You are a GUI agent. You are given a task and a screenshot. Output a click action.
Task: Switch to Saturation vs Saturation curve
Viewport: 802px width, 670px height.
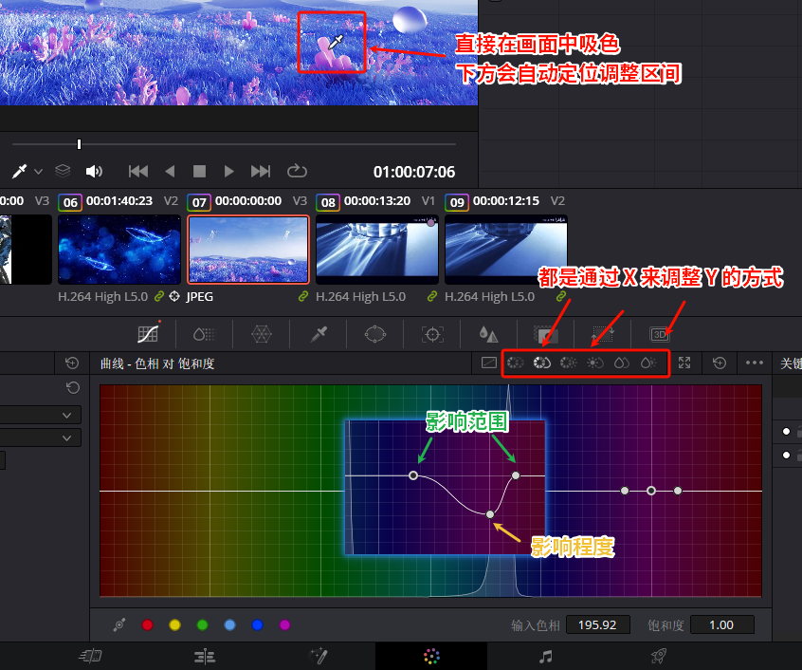[622, 363]
